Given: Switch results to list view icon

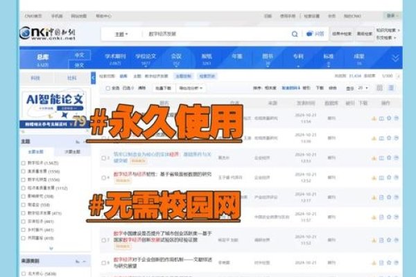Looking at the screenshot, I should [x=391, y=88].
